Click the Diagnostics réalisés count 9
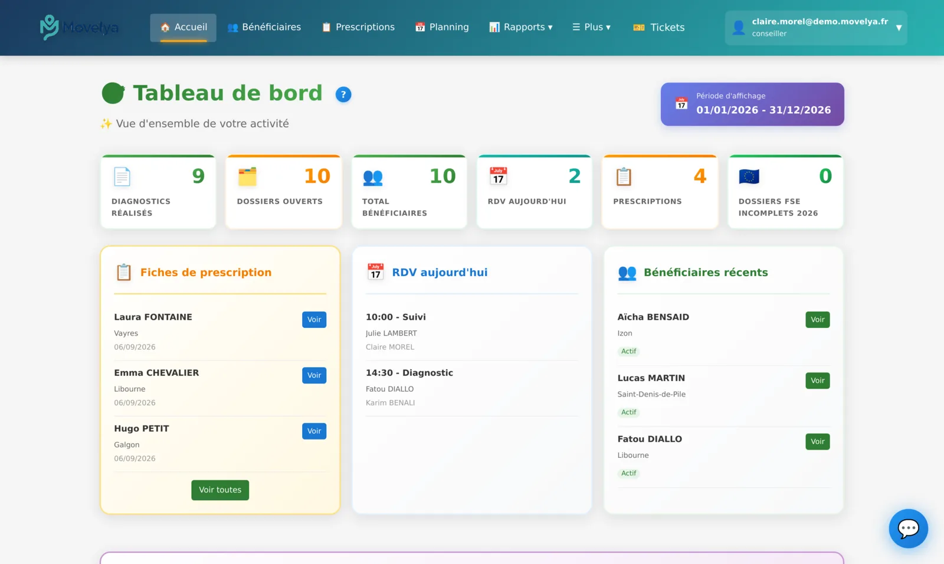 coord(198,176)
